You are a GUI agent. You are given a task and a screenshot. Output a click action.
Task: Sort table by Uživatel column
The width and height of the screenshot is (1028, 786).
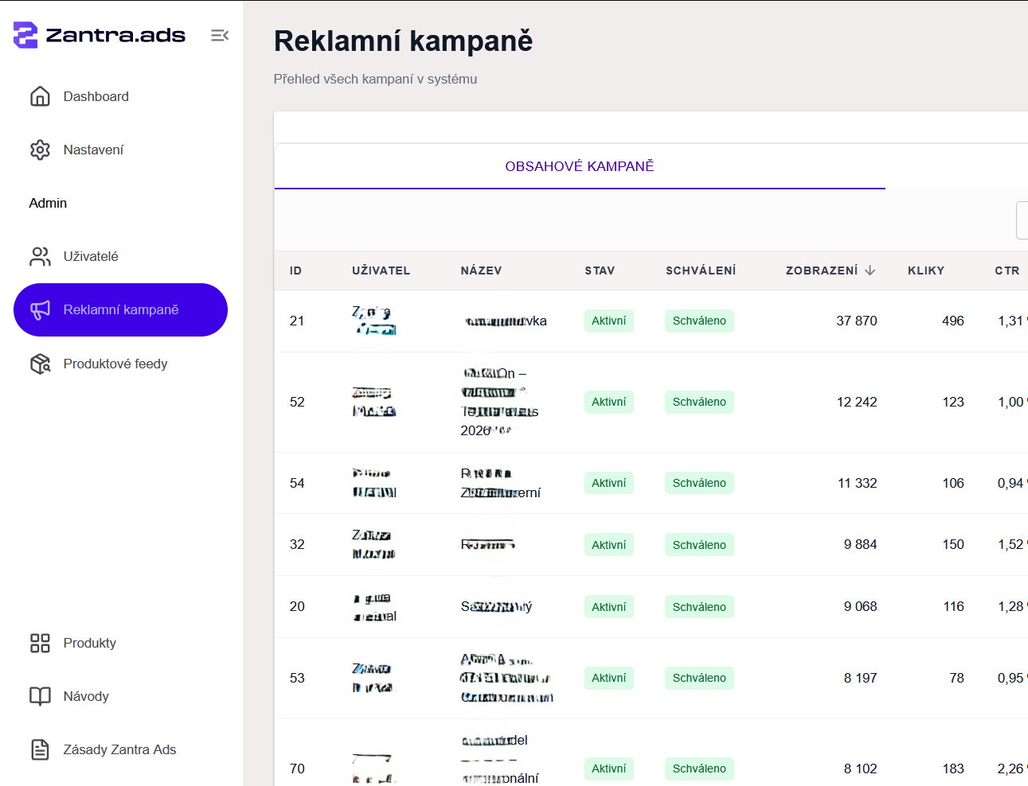pyautogui.click(x=381, y=270)
